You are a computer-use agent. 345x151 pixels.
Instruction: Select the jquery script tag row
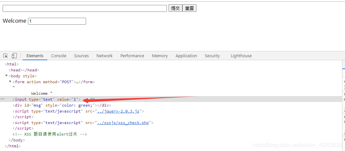pyautogui.click(x=78, y=111)
